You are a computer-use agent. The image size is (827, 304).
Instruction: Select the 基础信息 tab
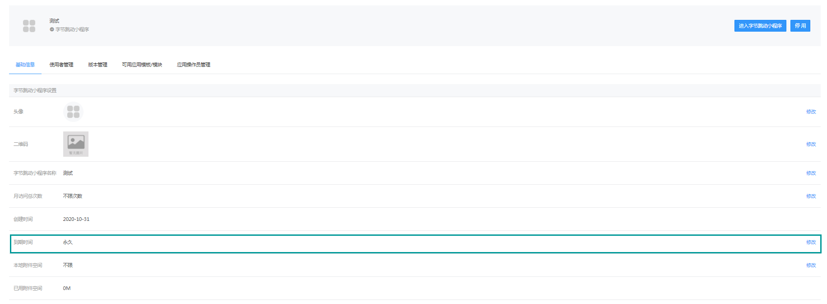pyautogui.click(x=25, y=65)
